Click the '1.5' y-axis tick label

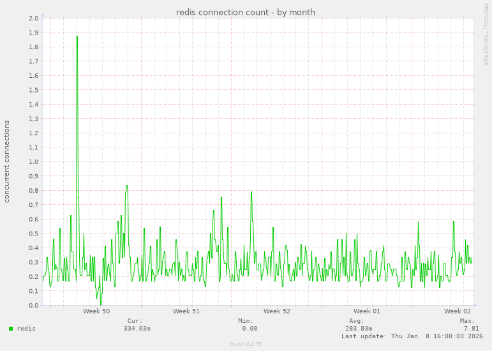point(34,90)
